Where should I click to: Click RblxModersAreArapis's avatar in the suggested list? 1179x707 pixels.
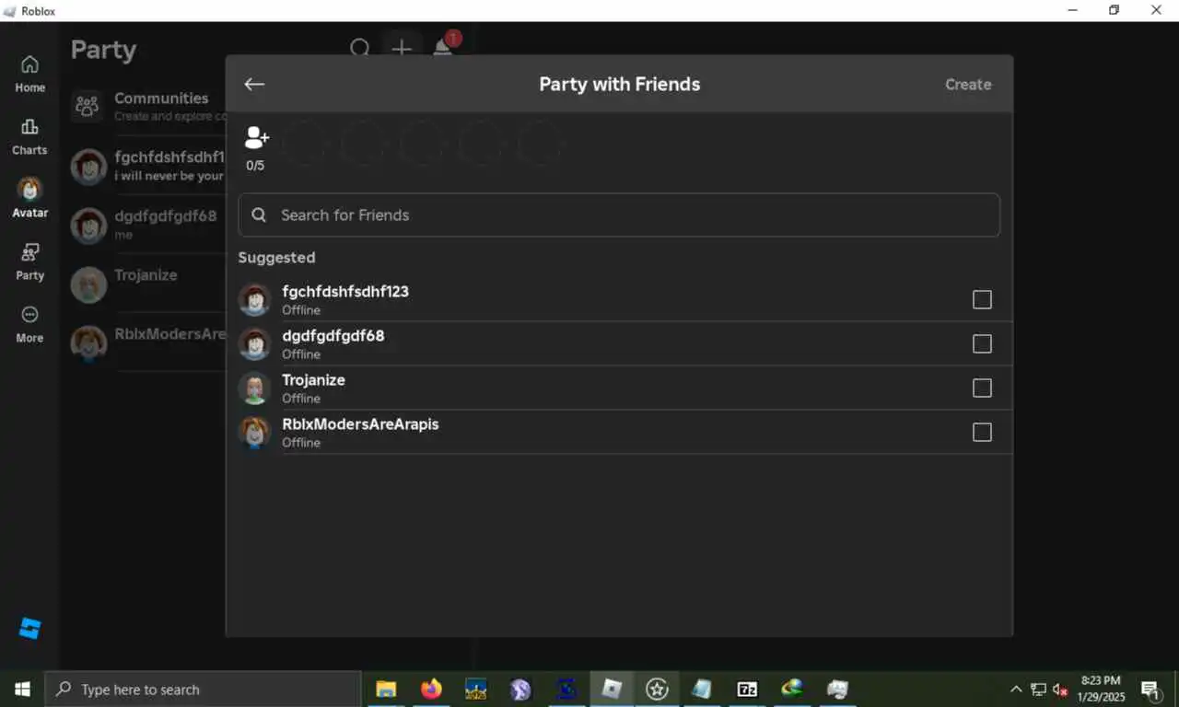coord(254,432)
